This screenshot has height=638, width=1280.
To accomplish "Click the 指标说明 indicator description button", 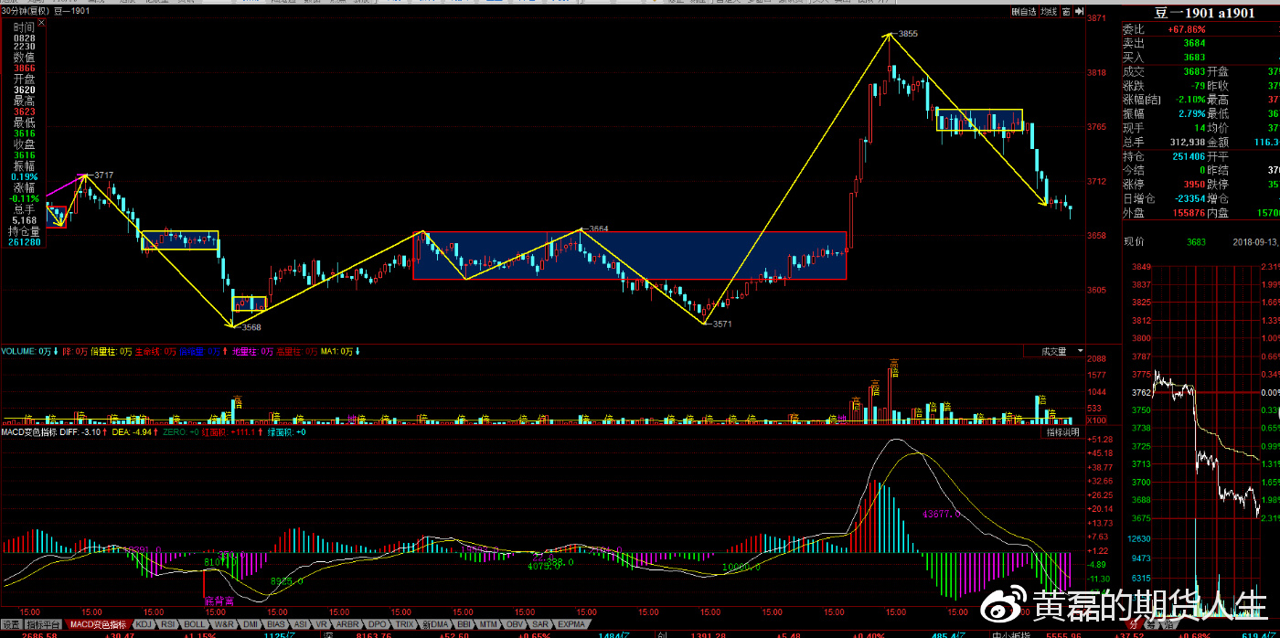I will click(x=1062, y=431).
